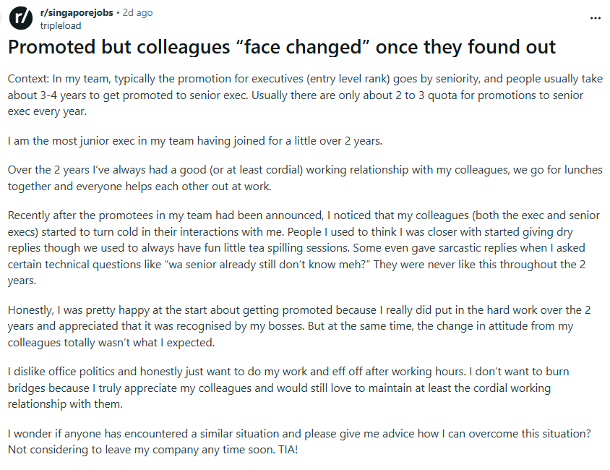Click the paragraph starting "Over the 2 years"
Viewport: 610px width, 470px height.
[x=304, y=178]
